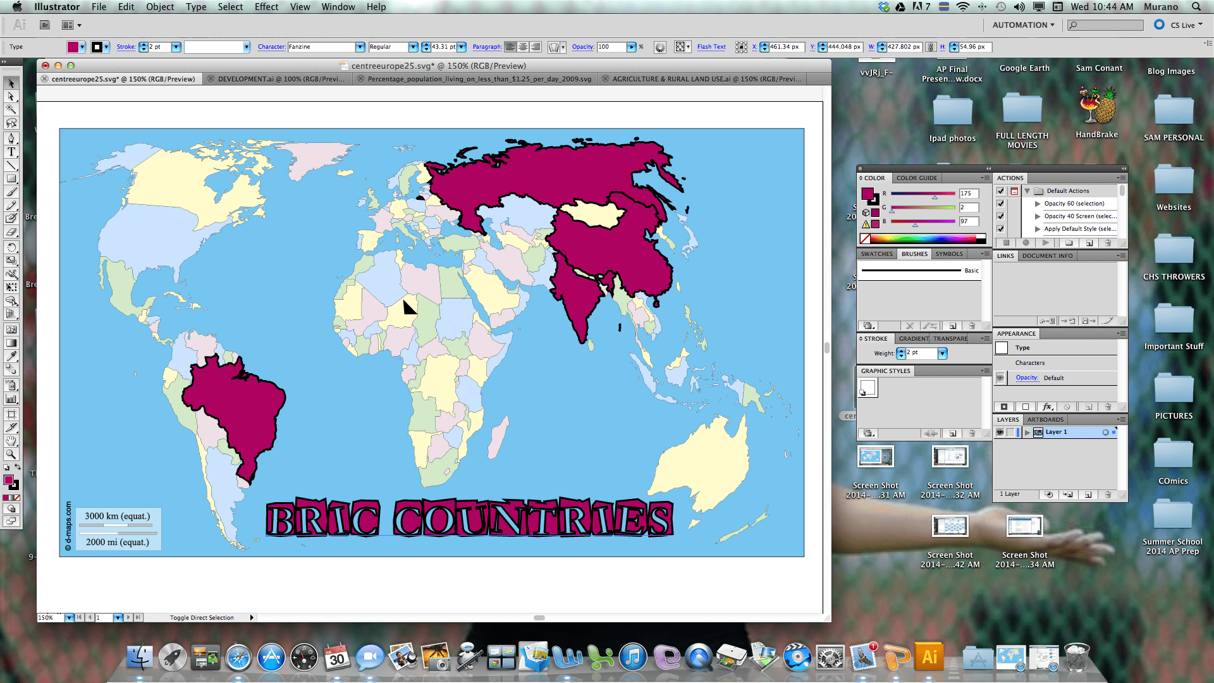1214x683 pixels.
Task: Click the trash icon in the Actions panel
Action: point(1108,243)
